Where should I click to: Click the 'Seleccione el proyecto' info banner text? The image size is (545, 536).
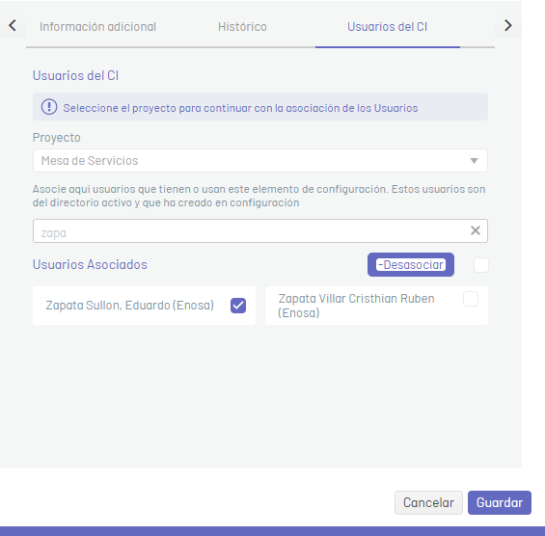(x=240, y=108)
